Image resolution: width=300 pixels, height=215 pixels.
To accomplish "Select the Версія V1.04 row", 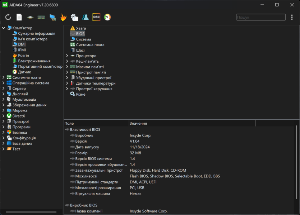I will (x=179, y=141).
